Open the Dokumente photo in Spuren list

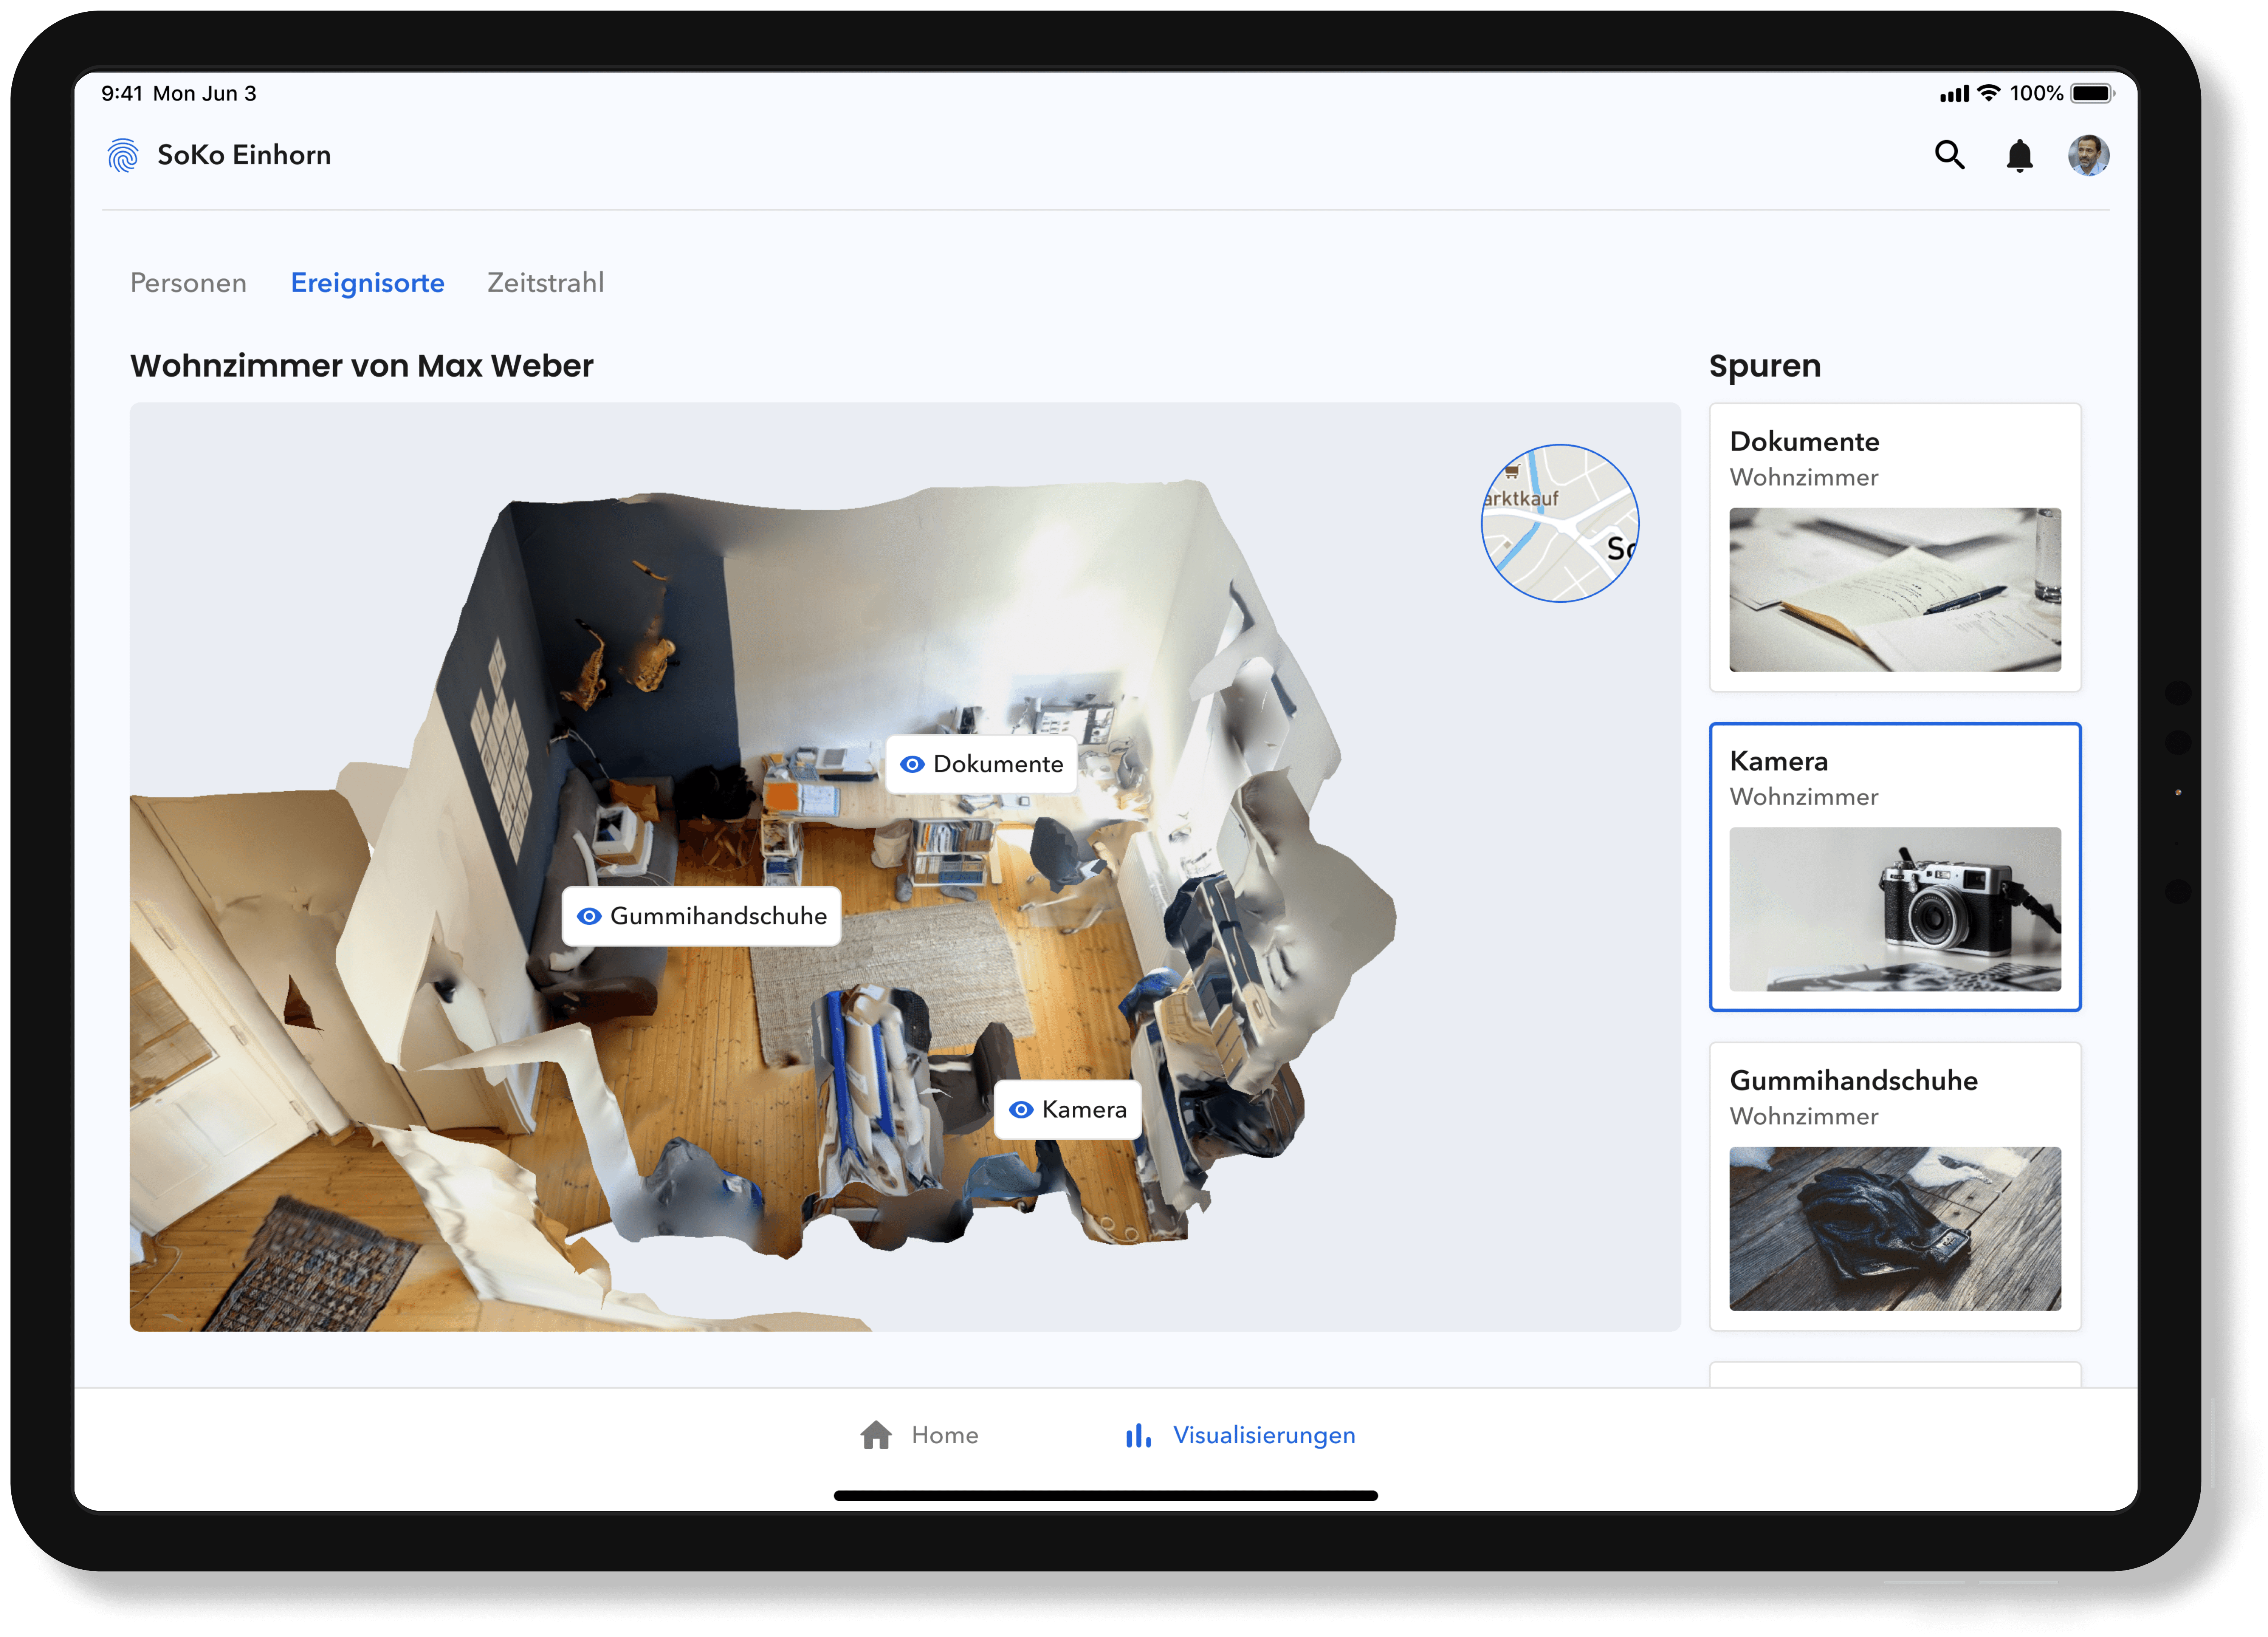[1894, 589]
